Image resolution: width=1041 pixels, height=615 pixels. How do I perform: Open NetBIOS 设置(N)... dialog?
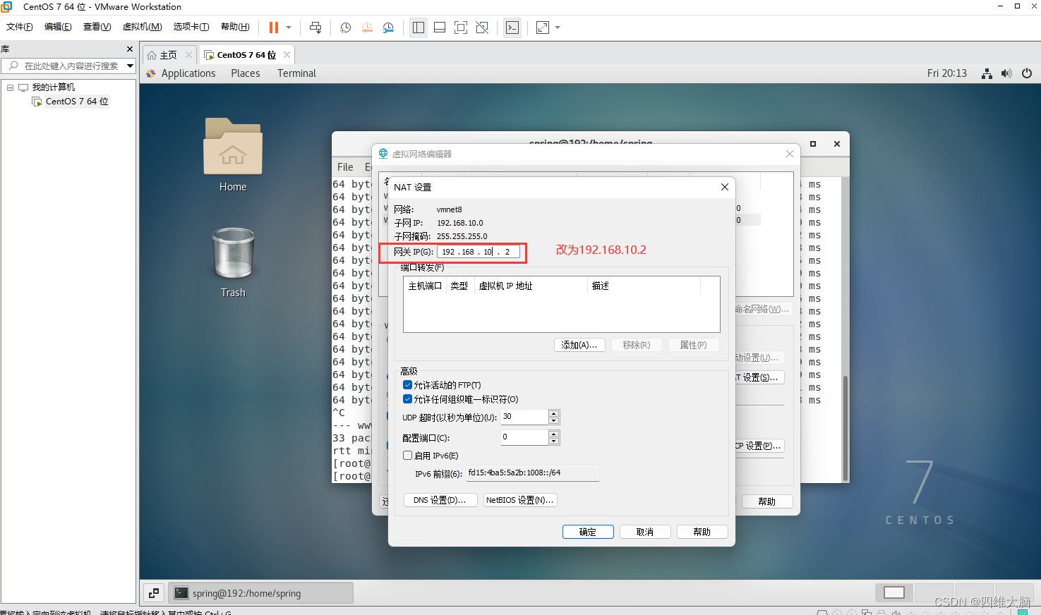[520, 500]
